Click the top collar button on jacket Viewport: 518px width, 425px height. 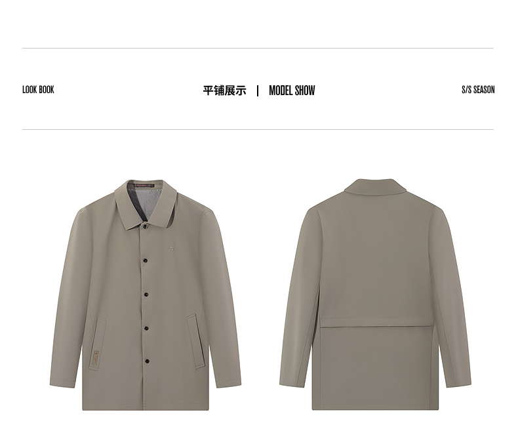click(x=145, y=226)
